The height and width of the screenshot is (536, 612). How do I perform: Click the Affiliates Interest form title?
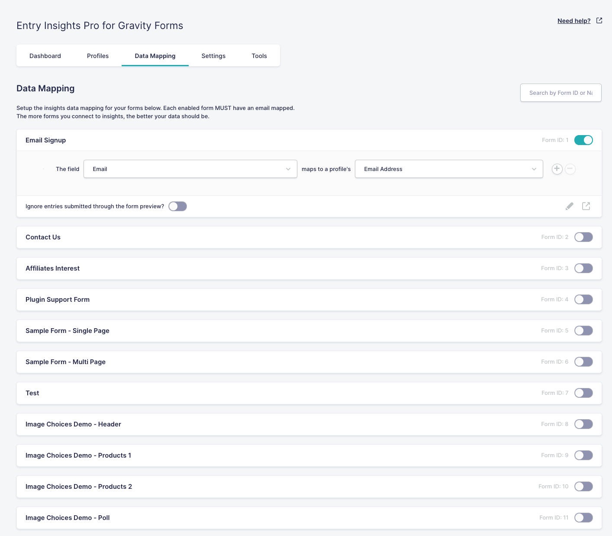pos(52,268)
